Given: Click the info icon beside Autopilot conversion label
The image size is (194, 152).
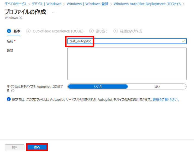Looking at the screenshot, I should point(13,91).
